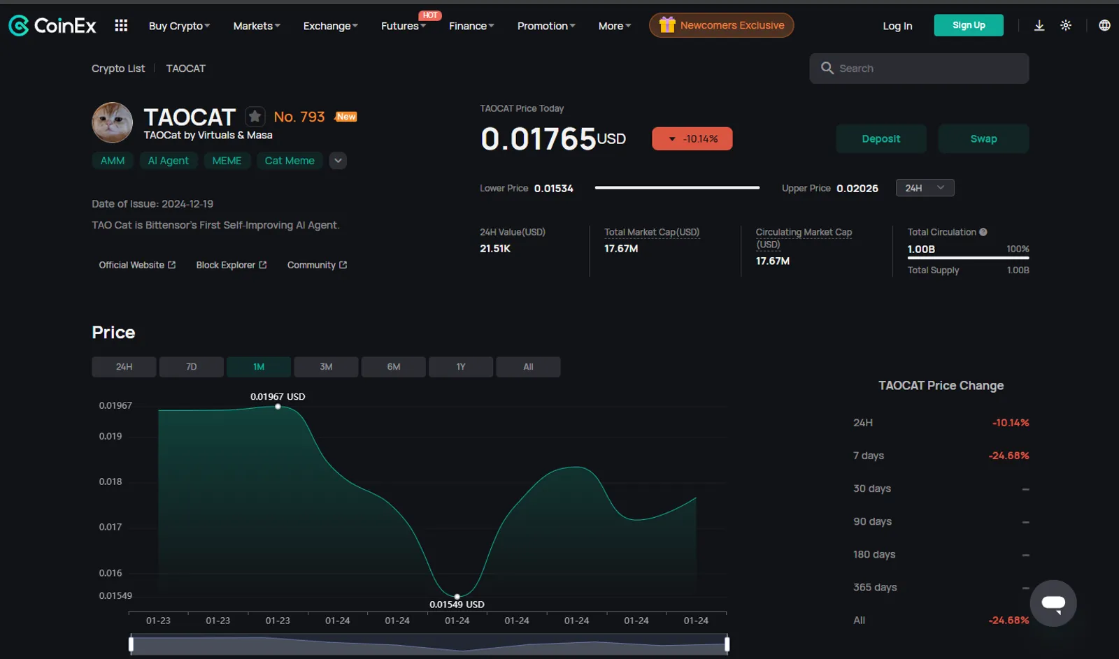The image size is (1119, 659).
Task: Click the 24H Value 21.51K figure
Action: pos(495,249)
